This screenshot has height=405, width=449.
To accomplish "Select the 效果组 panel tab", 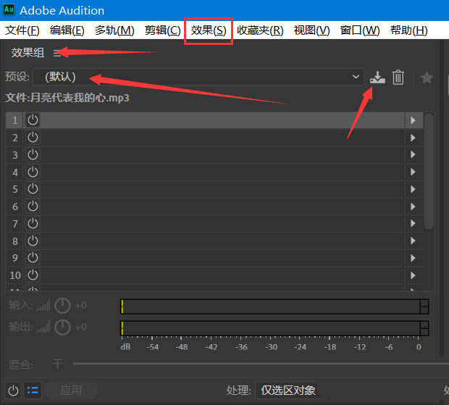I will click(28, 53).
